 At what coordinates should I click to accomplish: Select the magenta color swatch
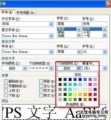coord(90,84)
